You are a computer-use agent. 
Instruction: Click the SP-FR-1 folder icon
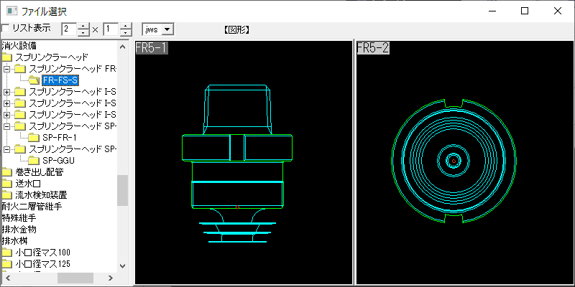pyautogui.click(x=34, y=137)
